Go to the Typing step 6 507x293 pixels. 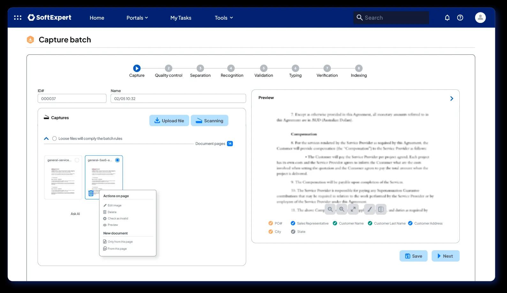click(x=295, y=68)
